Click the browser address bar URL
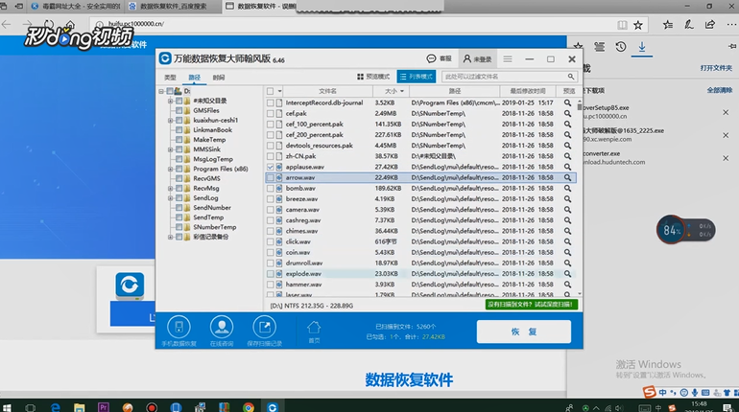Screen dimensions: 739x412 point(136,24)
